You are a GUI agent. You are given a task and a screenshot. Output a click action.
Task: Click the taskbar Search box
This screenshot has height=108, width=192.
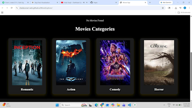coord(74,105)
